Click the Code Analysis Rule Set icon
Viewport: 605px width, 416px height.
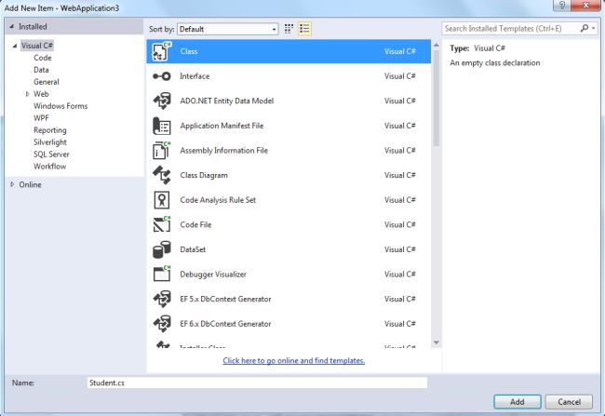[162, 200]
